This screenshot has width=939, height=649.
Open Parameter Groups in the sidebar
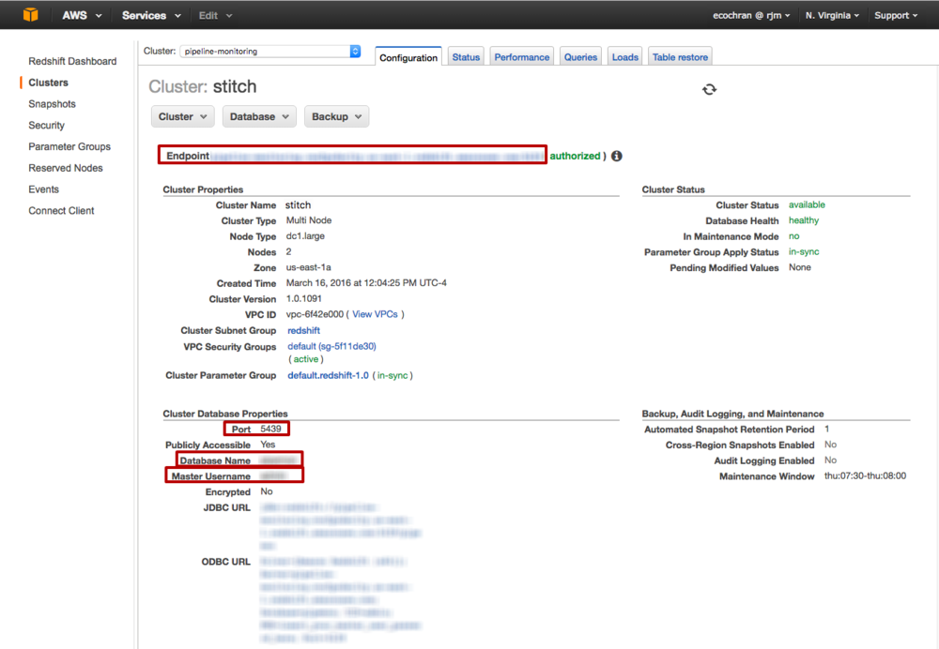coord(69,146)
